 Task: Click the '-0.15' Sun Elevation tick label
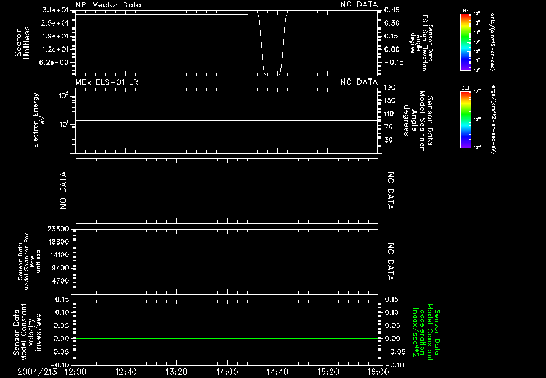pos(394,62)
